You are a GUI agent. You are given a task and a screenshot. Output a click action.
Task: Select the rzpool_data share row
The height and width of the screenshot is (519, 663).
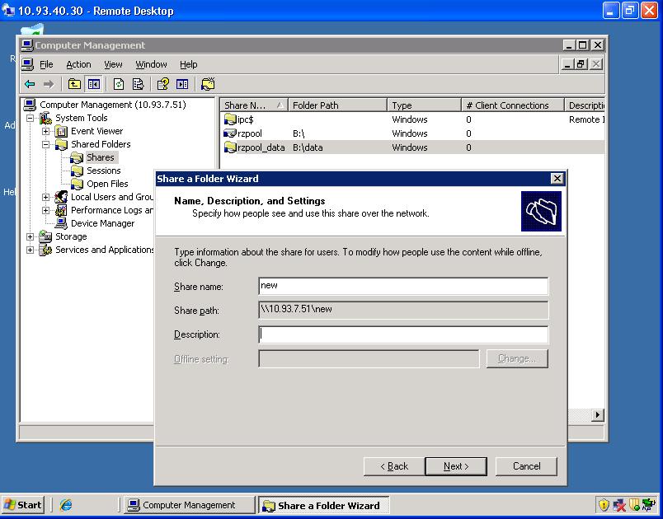[261, 147]
